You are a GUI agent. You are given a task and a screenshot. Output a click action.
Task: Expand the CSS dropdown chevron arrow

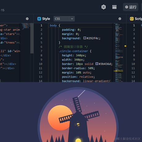pos(72,19)
